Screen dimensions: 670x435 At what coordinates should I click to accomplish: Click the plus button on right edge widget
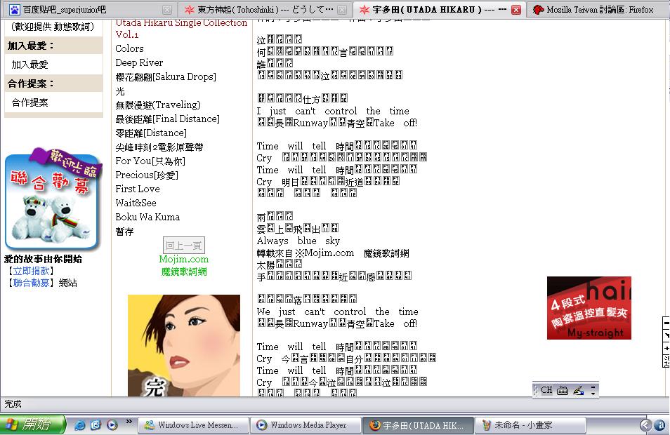click(666, 348)
